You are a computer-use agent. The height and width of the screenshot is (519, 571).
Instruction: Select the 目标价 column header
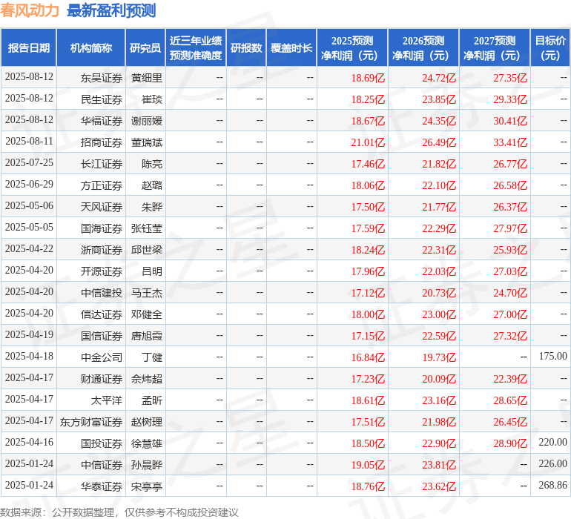coord(550,47)
